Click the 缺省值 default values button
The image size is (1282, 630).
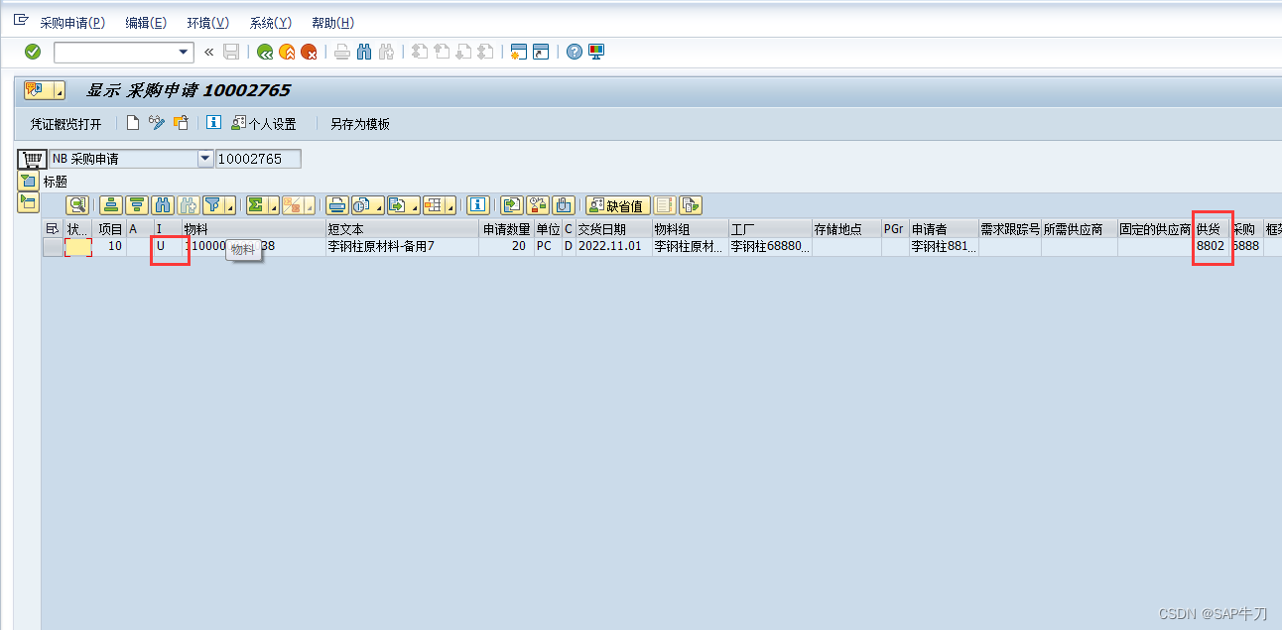click(x=618, y=205)
